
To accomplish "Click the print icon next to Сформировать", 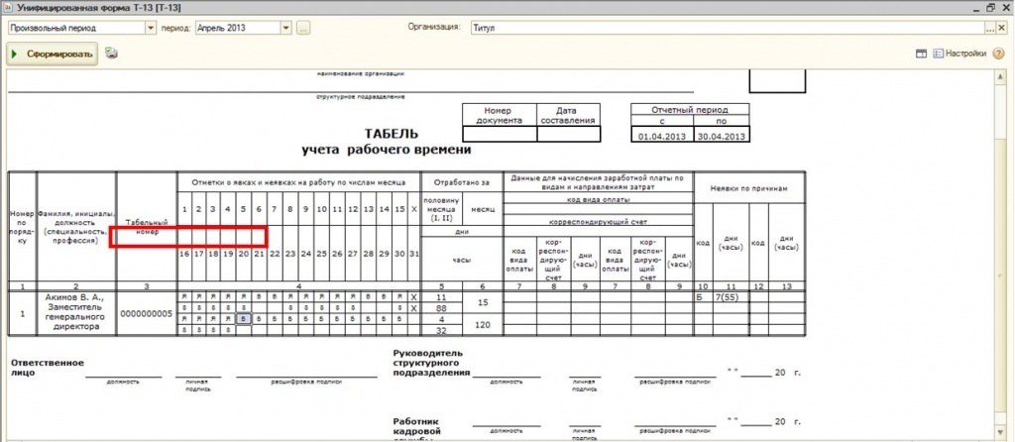I will [112, 54].
